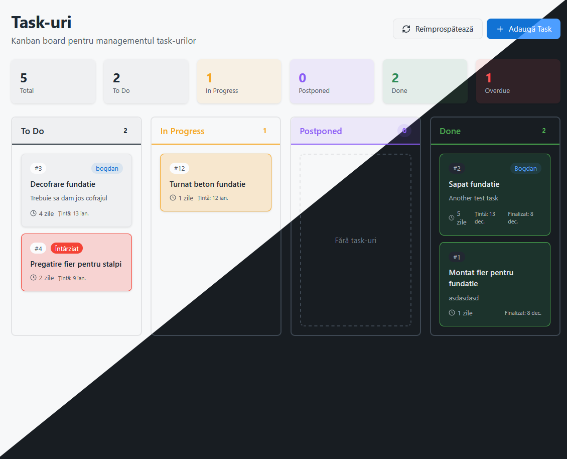The height and width of the screenshot is (459, 567).
Task: Click the plus icon on Adaugă Task button
Action: (x=499, y=29)
